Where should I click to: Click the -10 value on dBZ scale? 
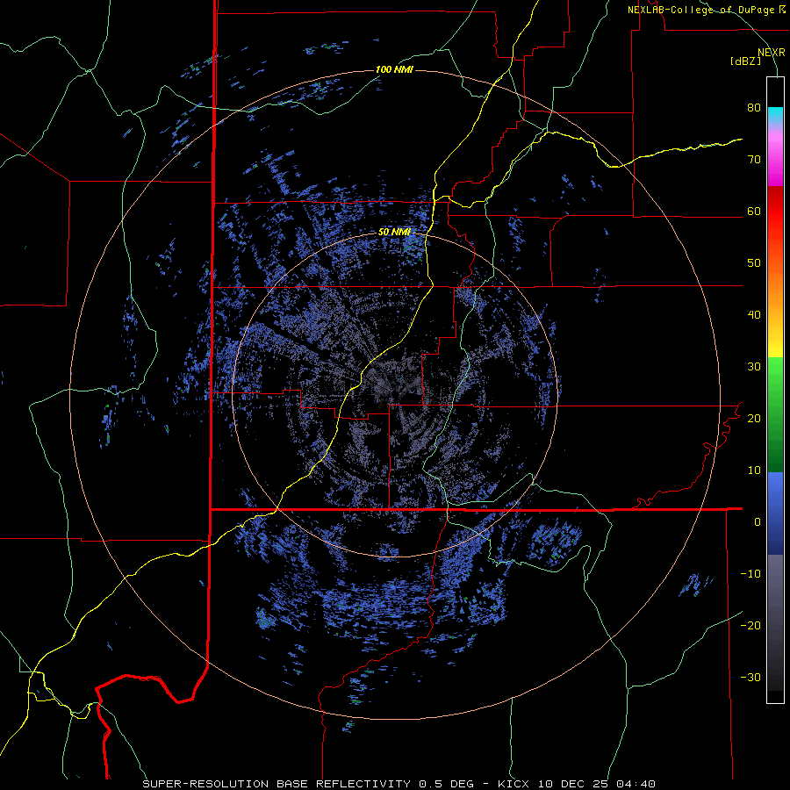pyautogui.click(x=750, y=573)
